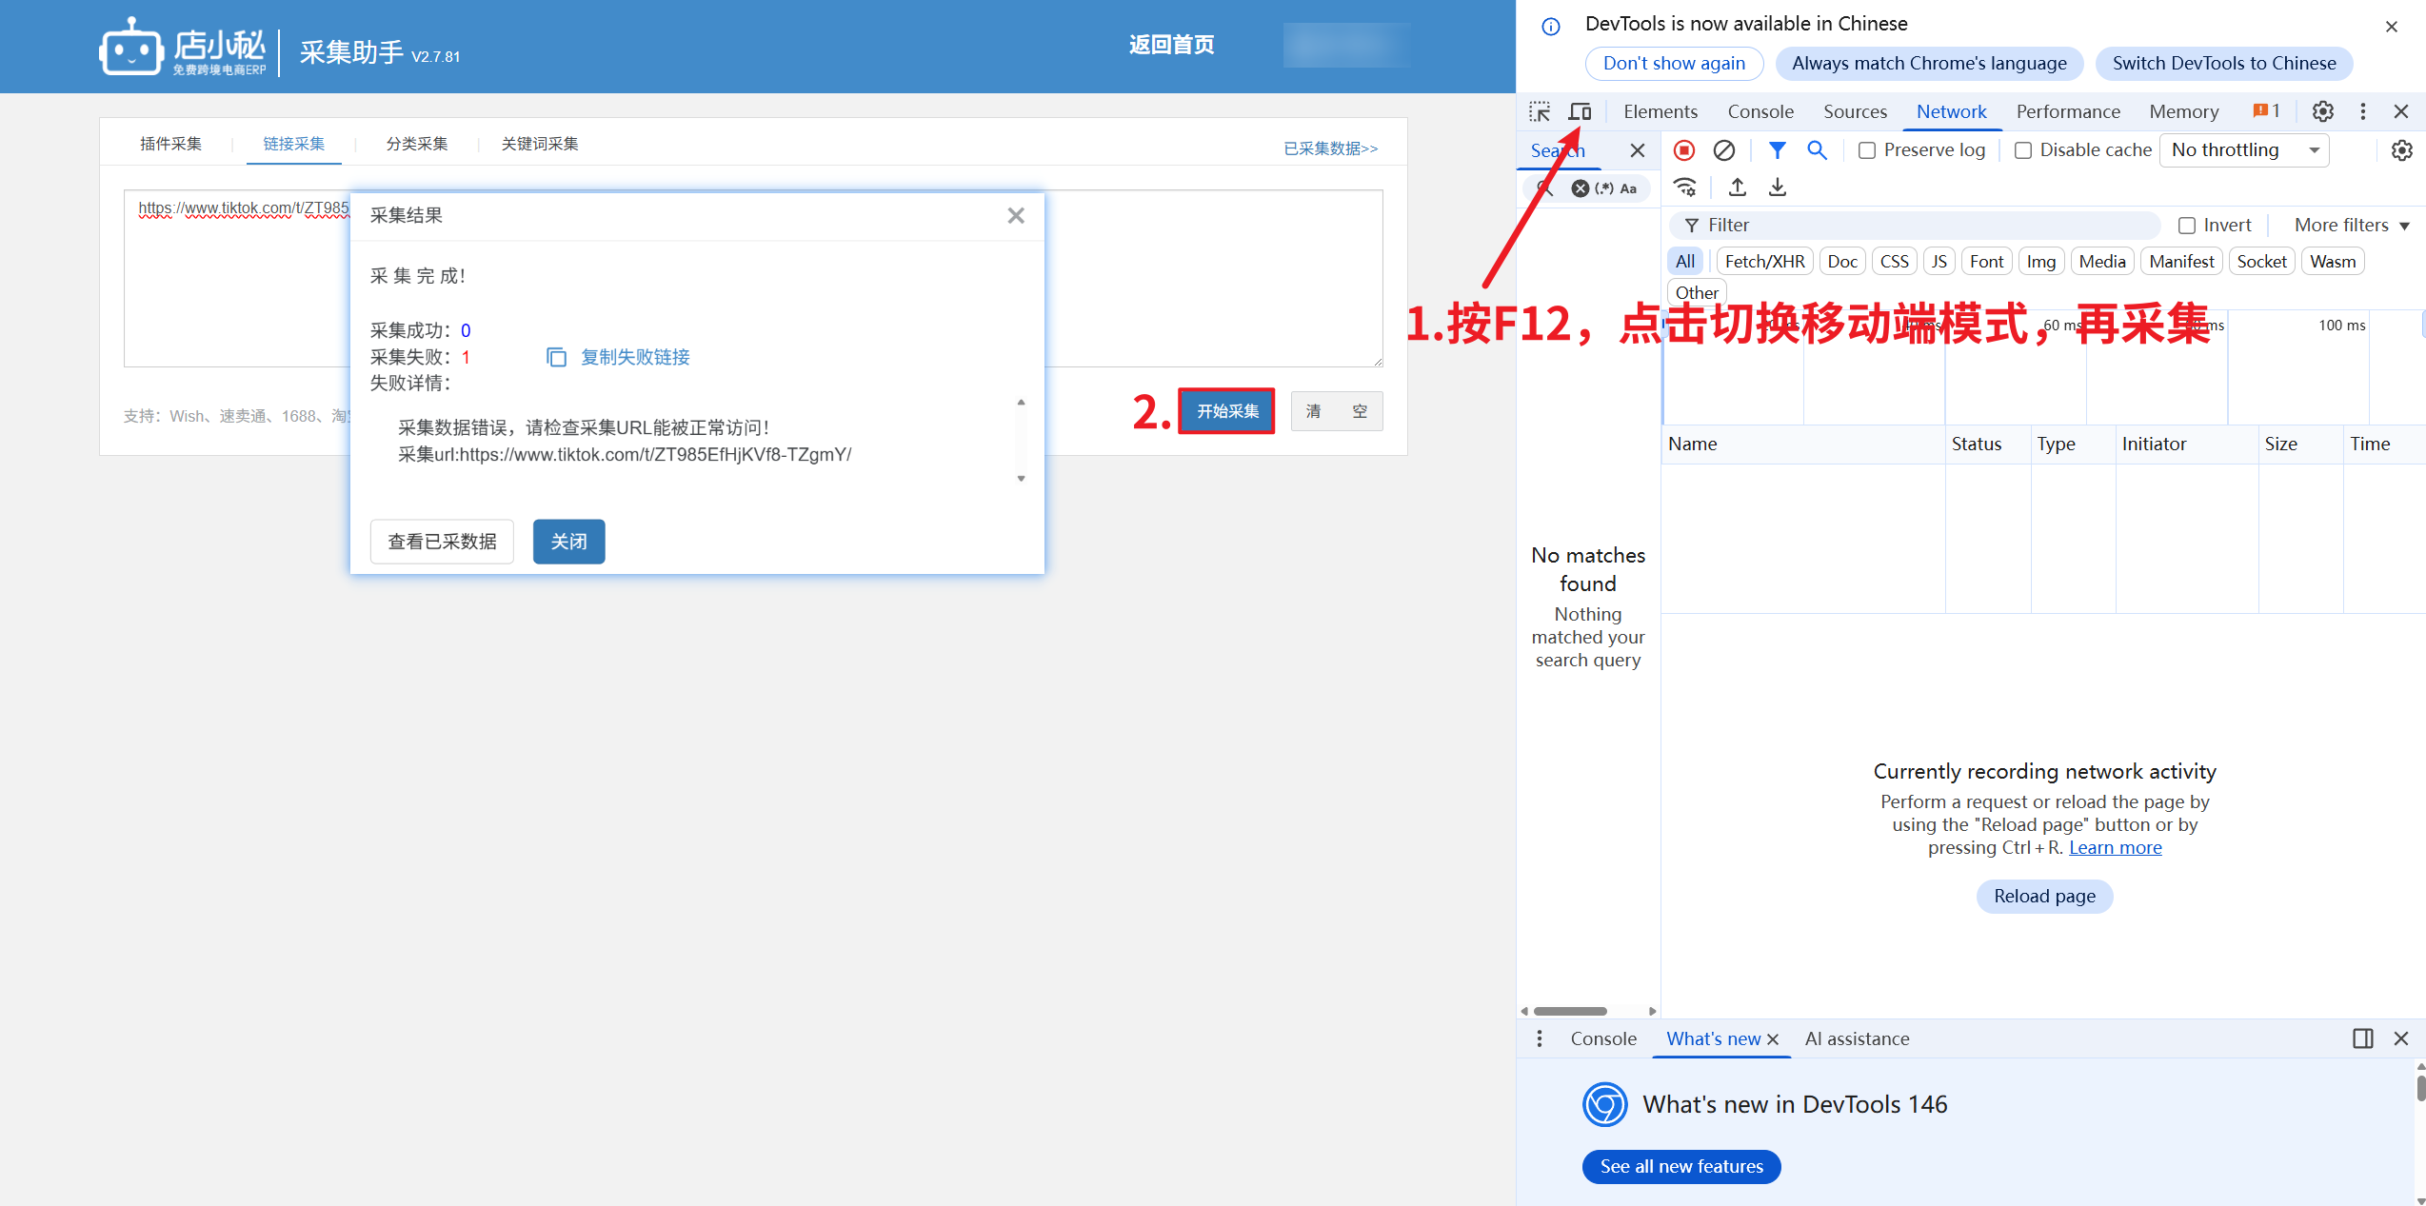Clear network log circle-slash icon
Viewport: 2426px width, 1206px height.
tap(1723, 150)
